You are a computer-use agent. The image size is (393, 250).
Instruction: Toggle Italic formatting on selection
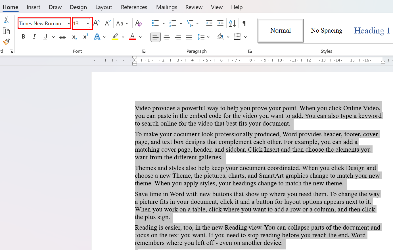(34, 37)
